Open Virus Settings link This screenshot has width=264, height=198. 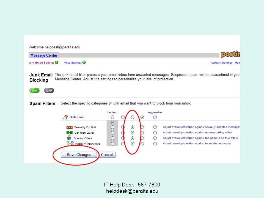73,63
